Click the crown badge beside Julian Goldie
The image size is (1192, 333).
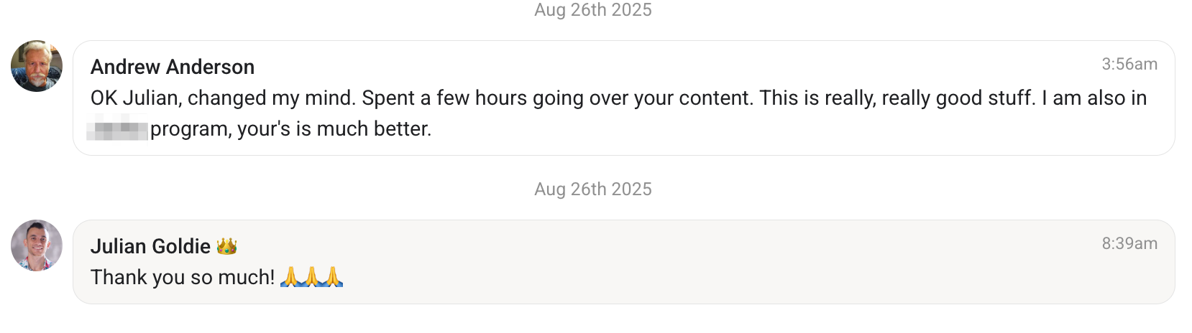tap(226, 246)
